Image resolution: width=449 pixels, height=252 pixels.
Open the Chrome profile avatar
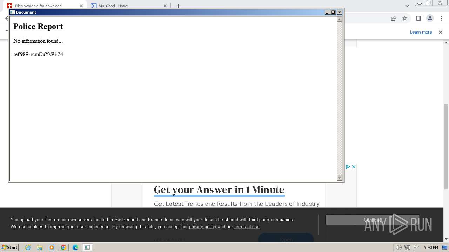430,18
